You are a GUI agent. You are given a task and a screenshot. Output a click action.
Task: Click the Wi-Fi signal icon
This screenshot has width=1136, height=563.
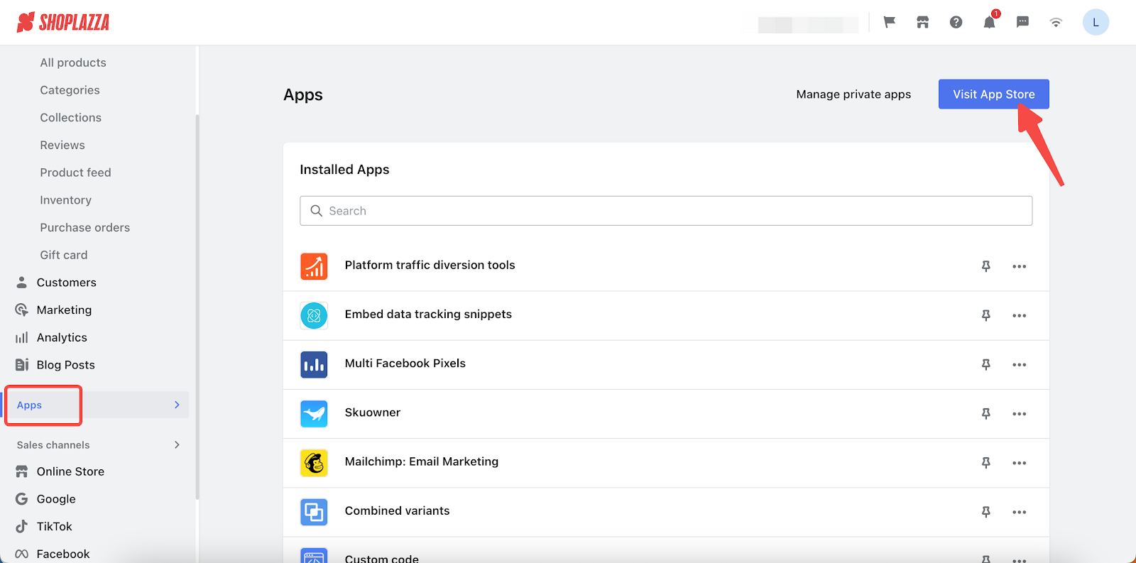tap(1056, 22)
